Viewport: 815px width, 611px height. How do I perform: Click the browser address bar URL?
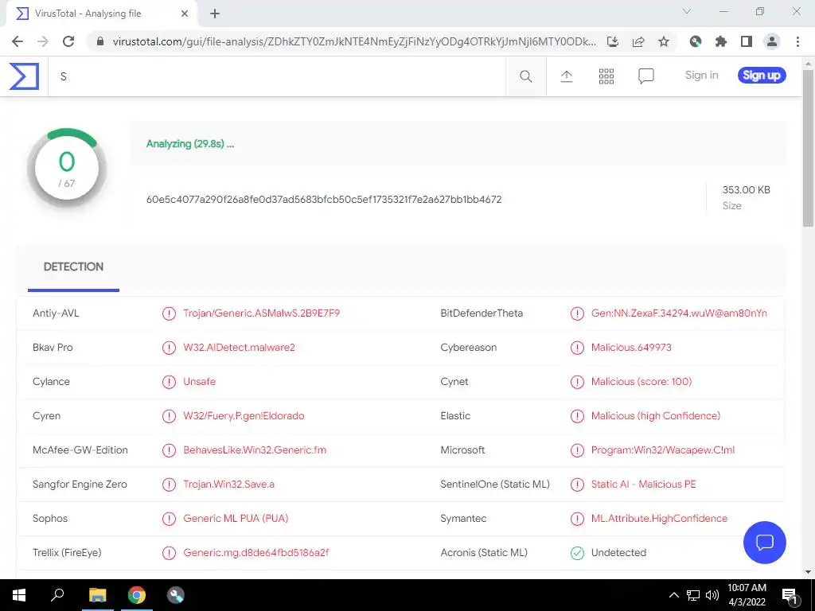[x=354, y=41]
